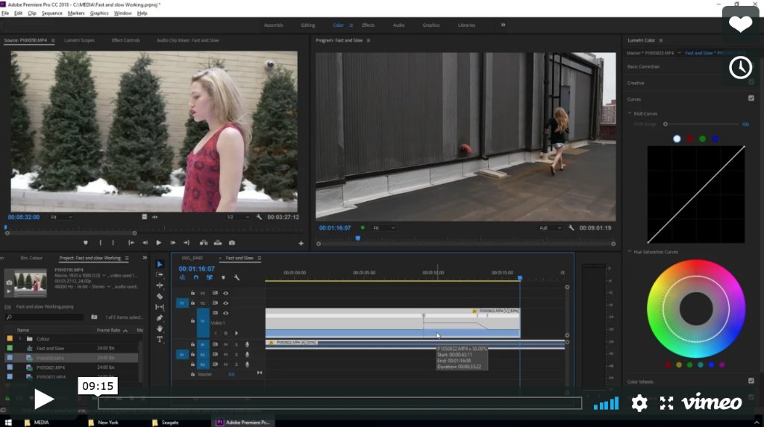
Task: Play the Source monitor clip
Action: click(159, 242)
